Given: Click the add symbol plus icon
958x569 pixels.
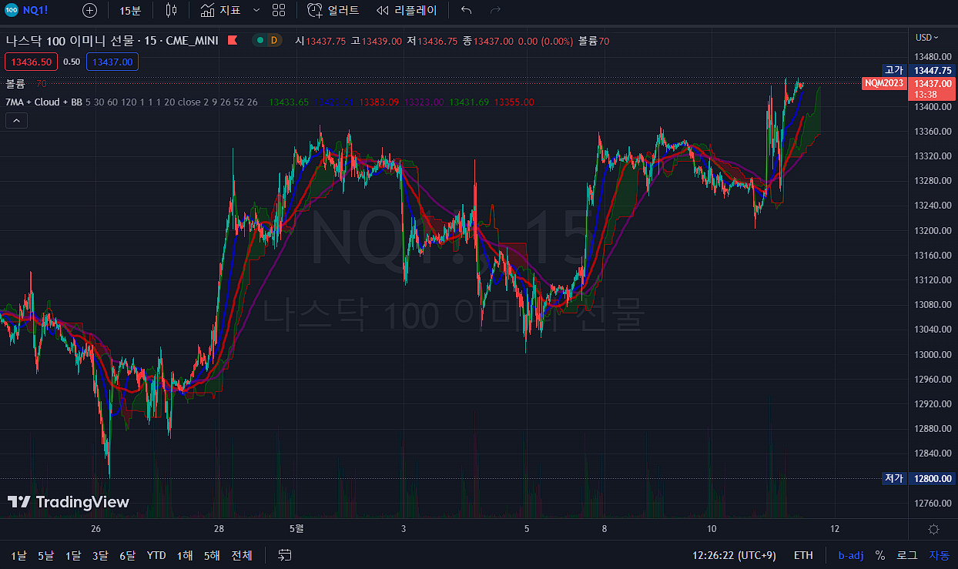Looking at the screenshot, I should pos(90,10).
